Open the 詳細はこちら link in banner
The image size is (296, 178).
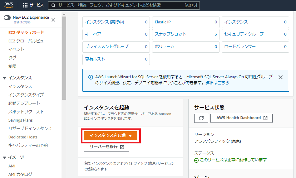click(217, 83)
